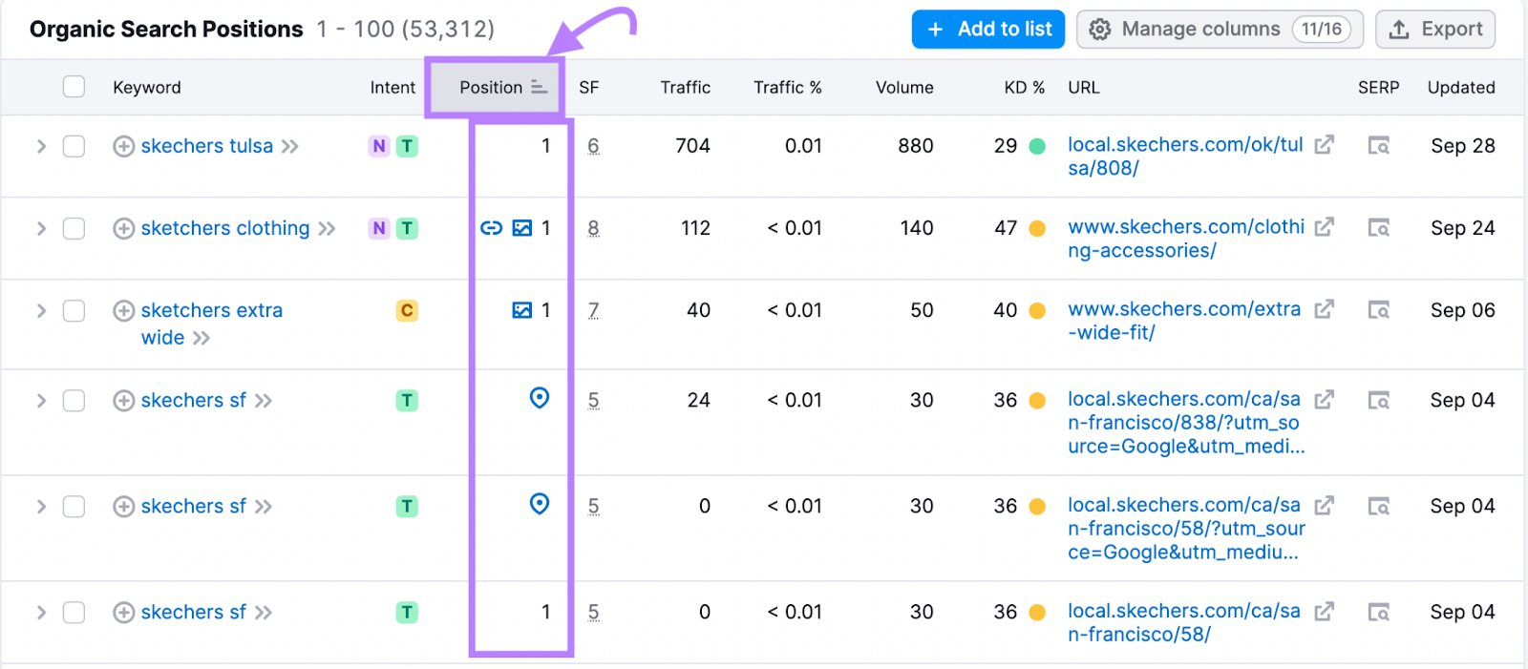1528x669 pixels.
Task: Click the T intent badge for sketchers clothing
Action: tap(407, 228)
